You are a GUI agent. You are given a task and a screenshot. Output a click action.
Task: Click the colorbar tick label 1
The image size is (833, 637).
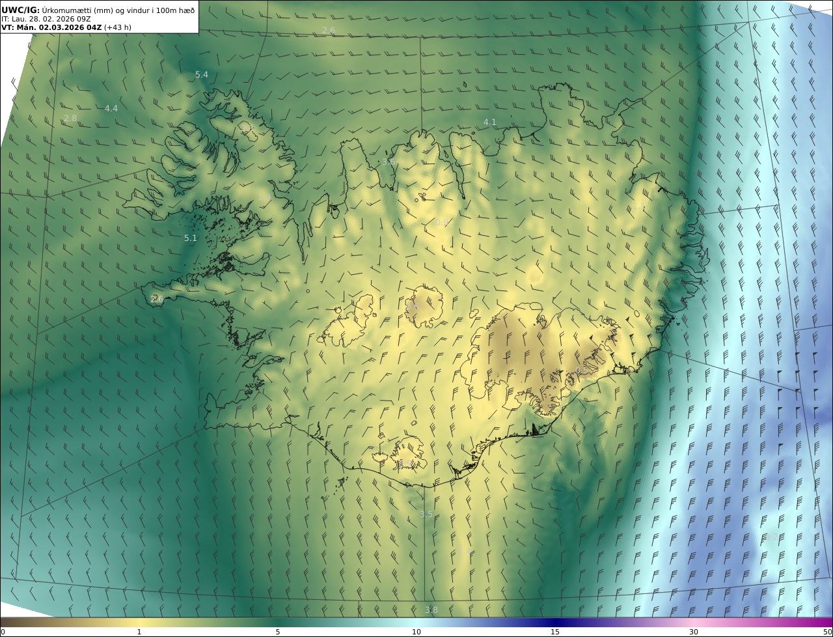pos(139,632)
